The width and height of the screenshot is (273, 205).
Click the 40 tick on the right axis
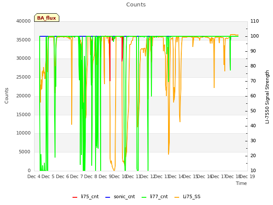pyautogui.click(x=253, y=126)
